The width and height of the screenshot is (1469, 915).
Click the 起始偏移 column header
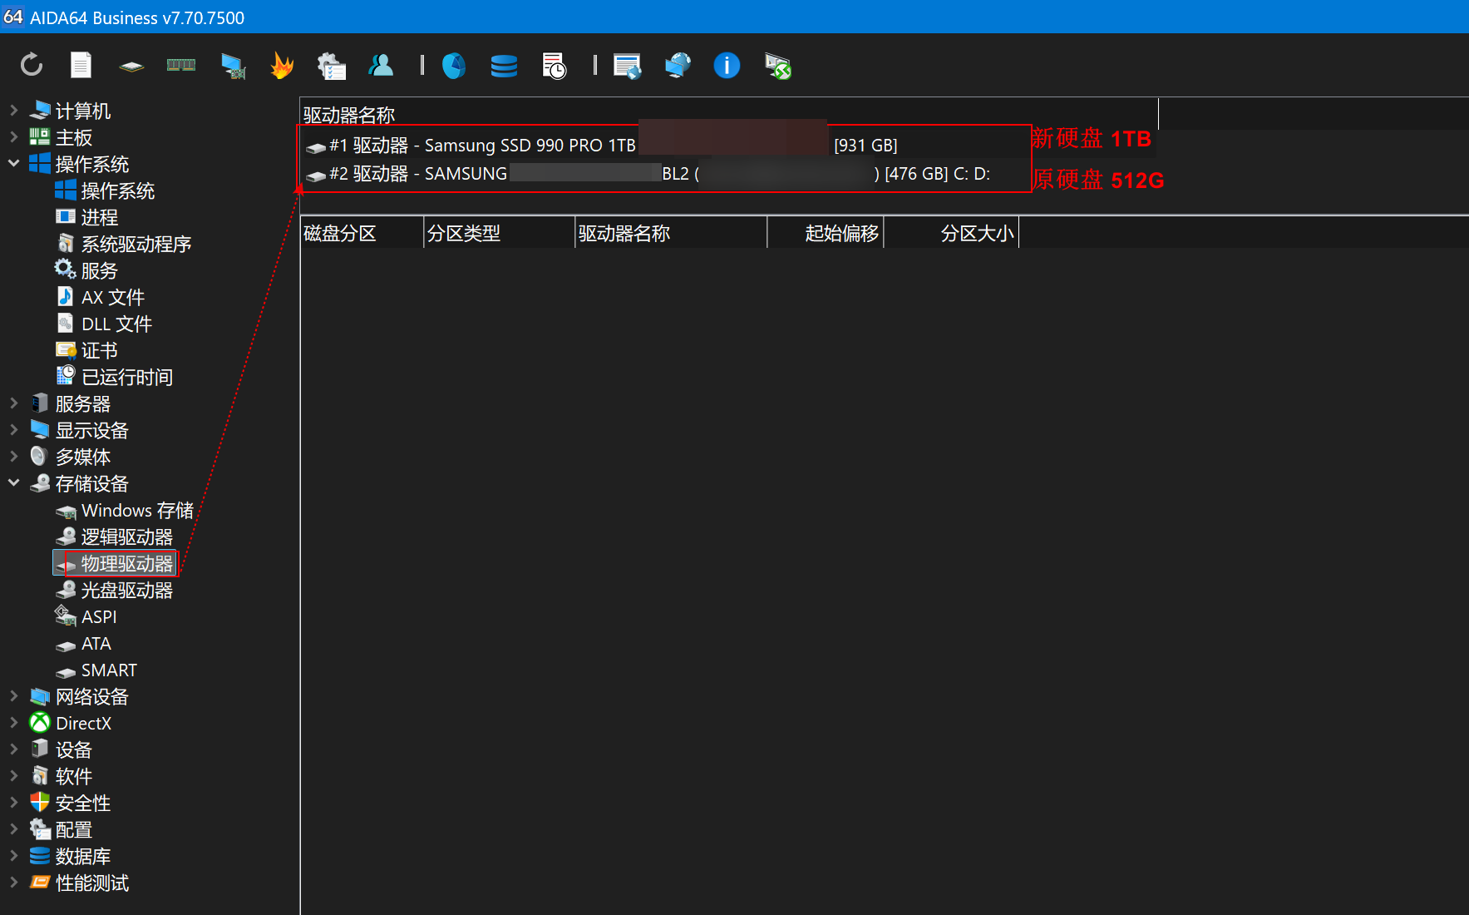click(x=826, y=233)
